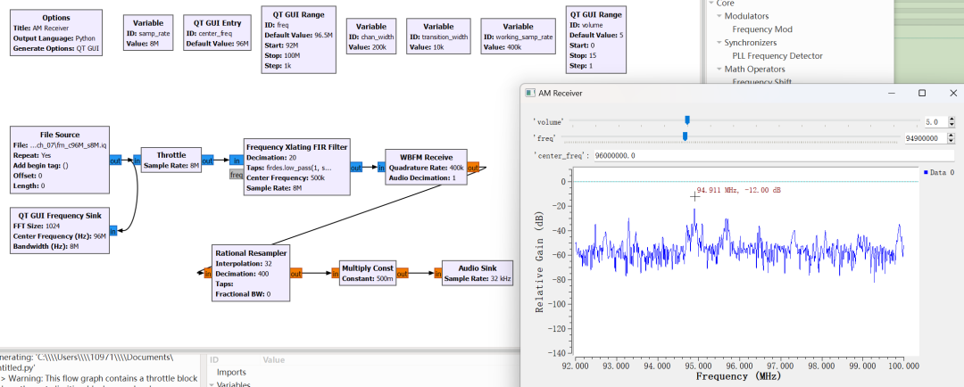Collapse the Synchronizers category

pos(719,43)
